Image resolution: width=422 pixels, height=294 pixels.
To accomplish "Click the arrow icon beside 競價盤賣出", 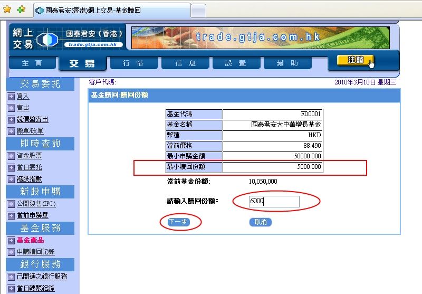I will click(x=11, y=119).
